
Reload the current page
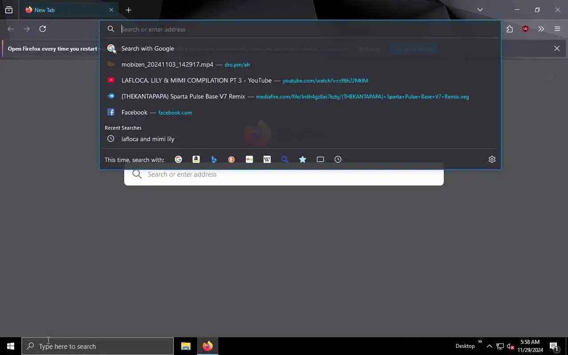pos(43,29)
